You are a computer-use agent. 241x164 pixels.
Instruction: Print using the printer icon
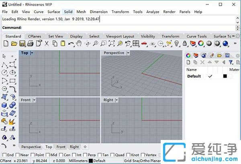(30, 44)
